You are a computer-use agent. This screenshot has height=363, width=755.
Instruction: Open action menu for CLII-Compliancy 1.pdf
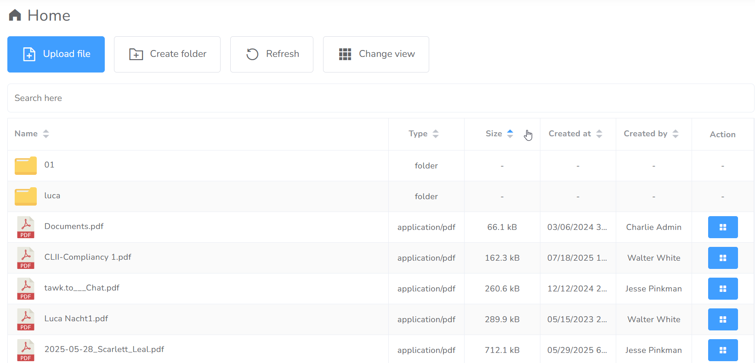tap(722, 258)
